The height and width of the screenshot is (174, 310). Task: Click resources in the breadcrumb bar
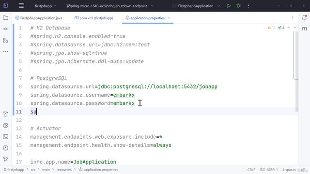(64, 170)
